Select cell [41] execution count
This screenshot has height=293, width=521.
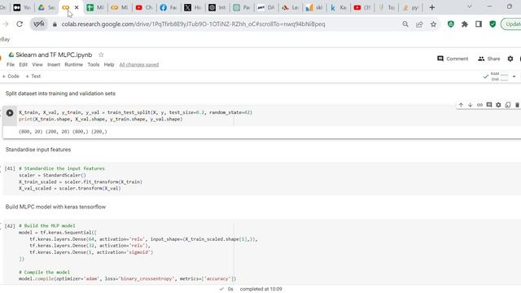coord(10,168)
